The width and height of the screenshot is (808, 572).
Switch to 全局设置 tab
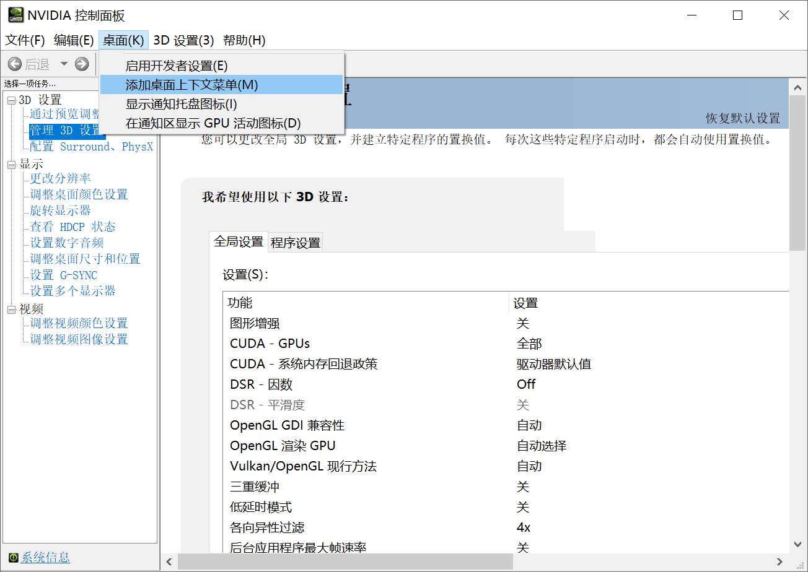pyautogui.click(x=239, y=241)
